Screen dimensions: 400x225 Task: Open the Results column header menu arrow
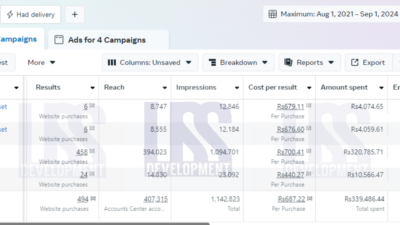tap(92, 88)
